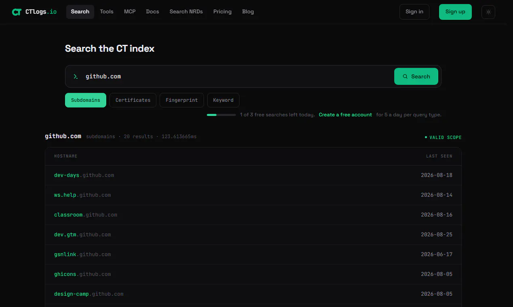Screen dimensions: 513x307
Task: Open the Search NRDs nav item
Action: [x=186, y=12]
